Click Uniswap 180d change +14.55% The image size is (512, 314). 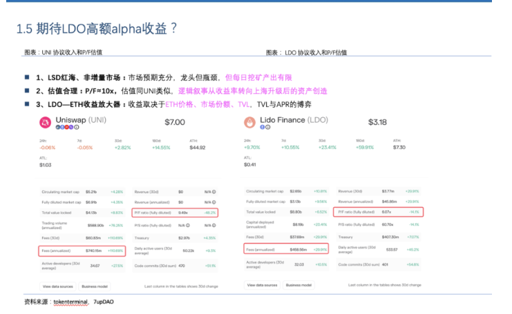click(161, 148)
